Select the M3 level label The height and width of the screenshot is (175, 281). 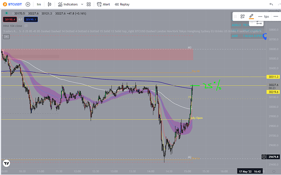click(x=190, y=48)
